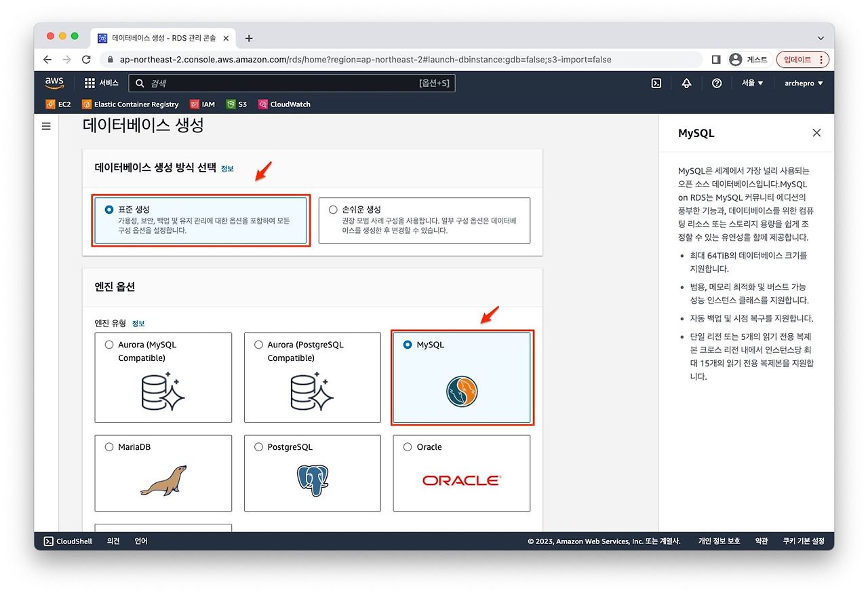Click the browser update button

click(803, 60)
